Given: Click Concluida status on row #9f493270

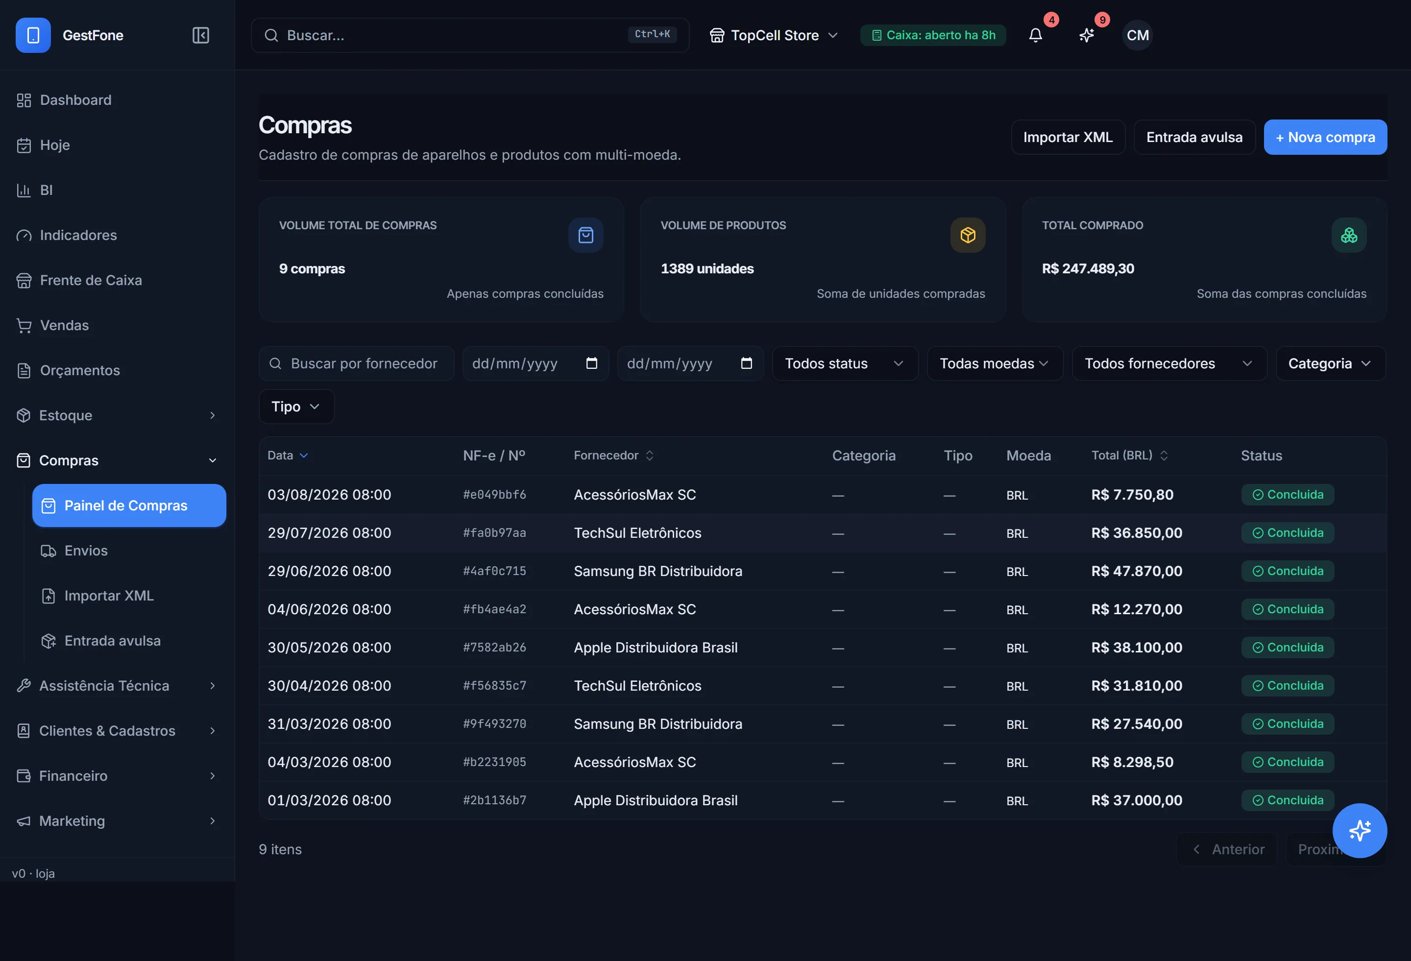Looking at the screenshot, I should pos(1288,724).
